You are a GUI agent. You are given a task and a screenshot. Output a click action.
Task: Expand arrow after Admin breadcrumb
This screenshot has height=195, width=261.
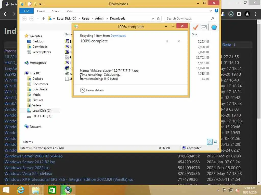tap(107, 19)
